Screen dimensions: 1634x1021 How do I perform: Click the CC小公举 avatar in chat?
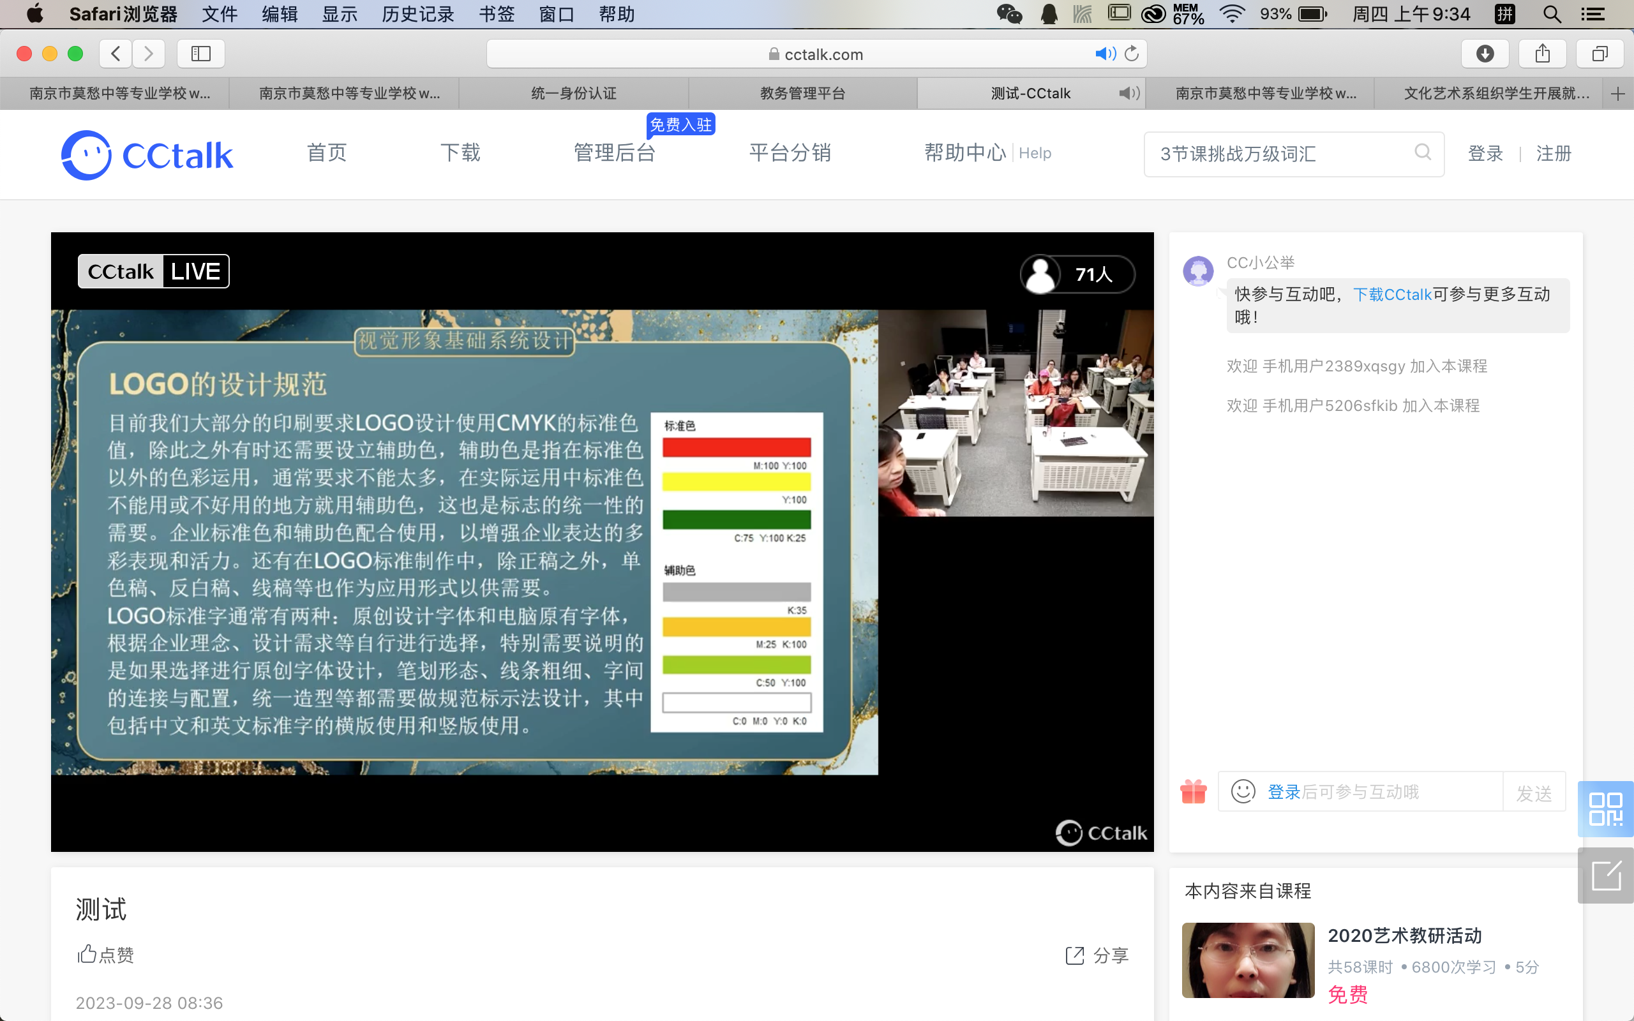pos(1198,271)
